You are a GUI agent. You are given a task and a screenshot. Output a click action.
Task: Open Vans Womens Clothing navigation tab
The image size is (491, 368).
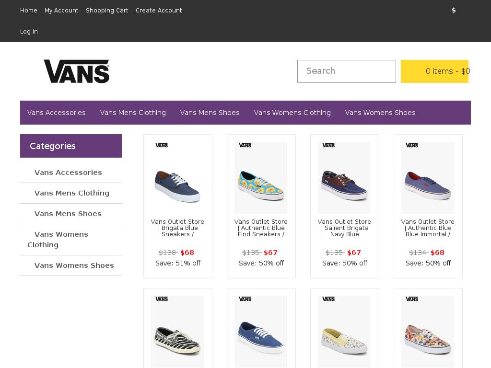292,113
